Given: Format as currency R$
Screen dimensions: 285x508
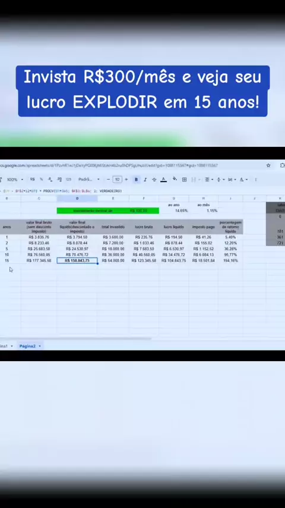Looking at the screenshot, I should (32, 180).
